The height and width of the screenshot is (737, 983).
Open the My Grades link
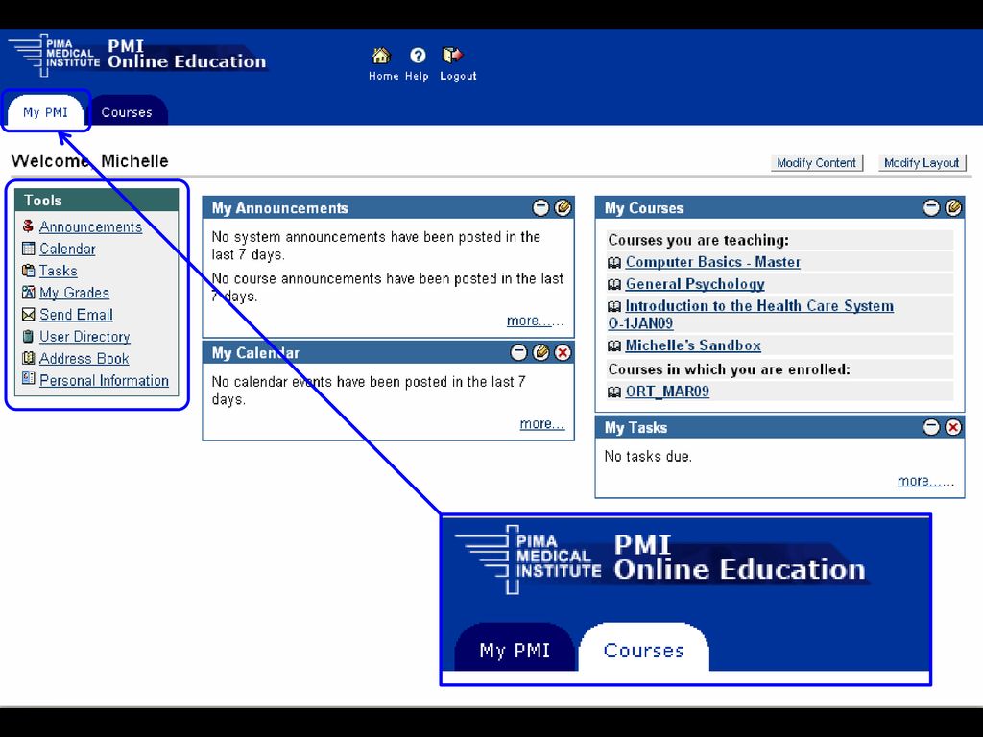click(x=74, y=293)
